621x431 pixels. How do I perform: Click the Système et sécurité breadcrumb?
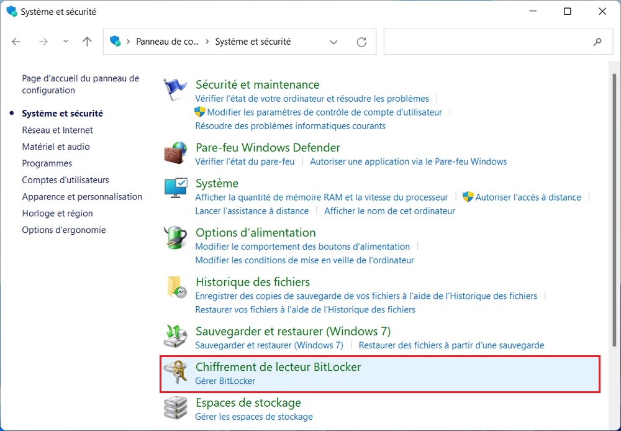tap(253, 42)
